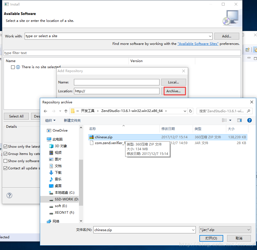Click the Select All button
This screenshot has width=257, height=250.
pos(16,116)
